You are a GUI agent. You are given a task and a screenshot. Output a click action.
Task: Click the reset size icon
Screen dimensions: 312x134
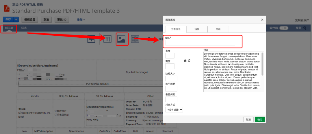pyautogui.click(x=189, y=61)
